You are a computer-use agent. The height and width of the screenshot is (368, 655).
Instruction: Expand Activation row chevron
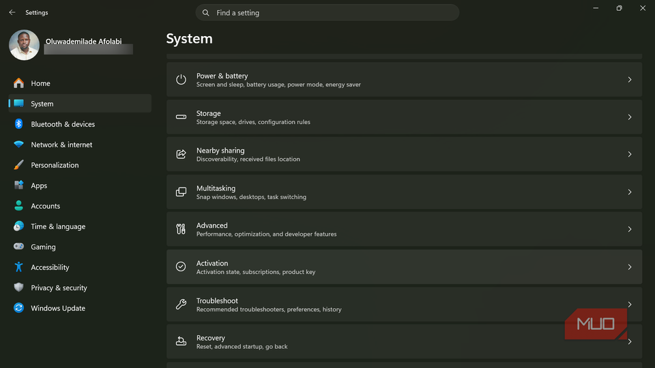click(x=630, y=266)
